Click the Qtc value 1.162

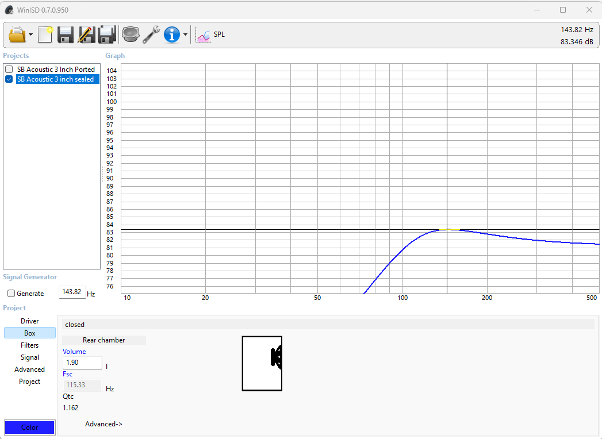[x=71, y=408]
